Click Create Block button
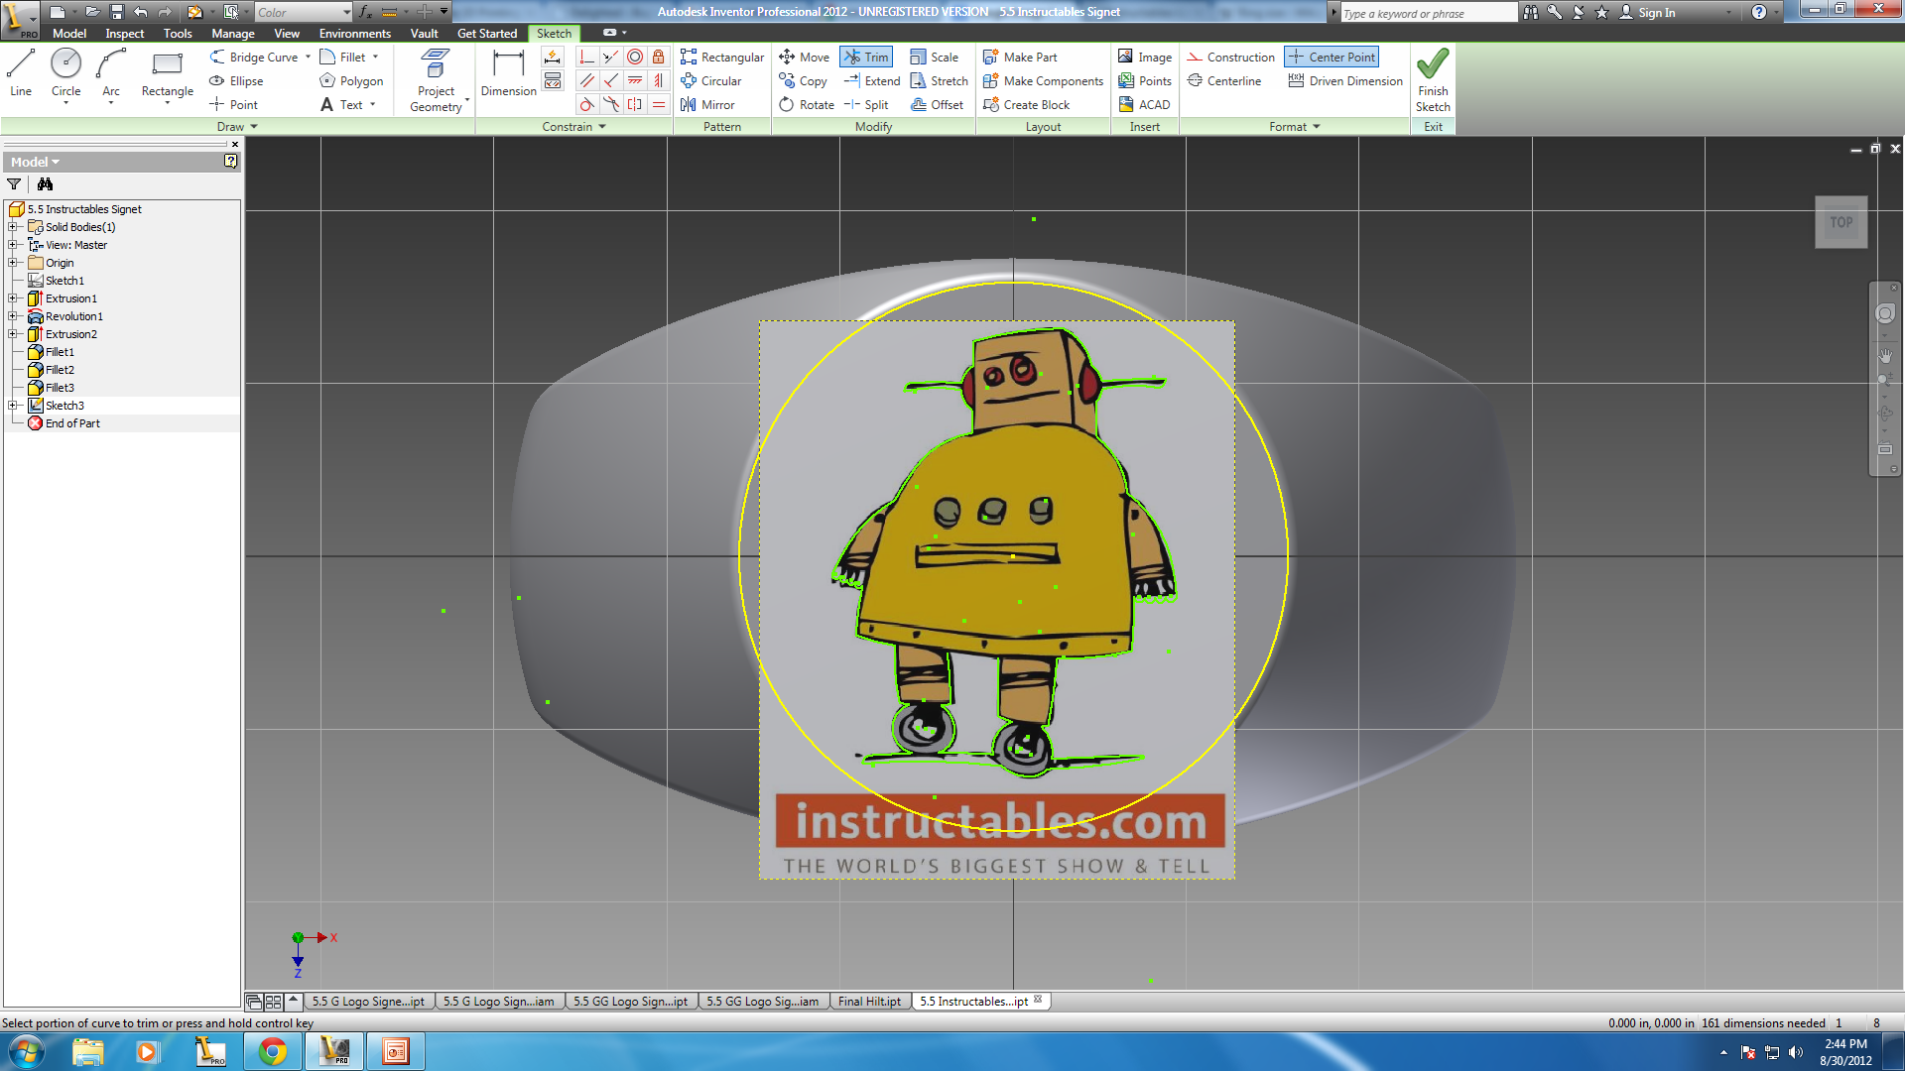This screenshot has height=1071, width=1905. [1027, 105]
